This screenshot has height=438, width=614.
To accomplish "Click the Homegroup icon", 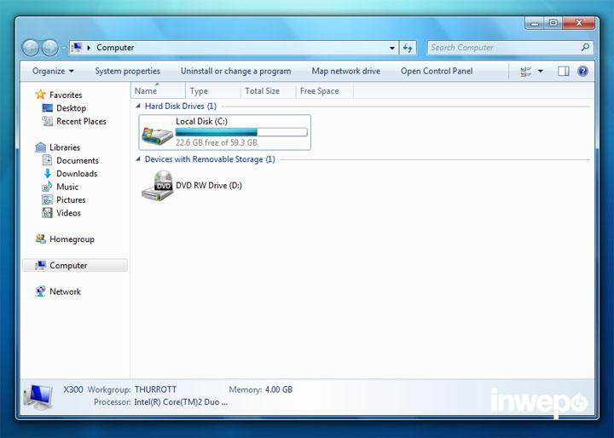I will [40, 239].
